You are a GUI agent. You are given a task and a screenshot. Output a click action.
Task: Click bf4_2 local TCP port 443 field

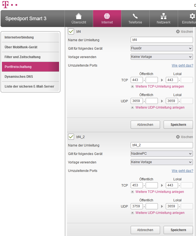click(x=172, y=185)
